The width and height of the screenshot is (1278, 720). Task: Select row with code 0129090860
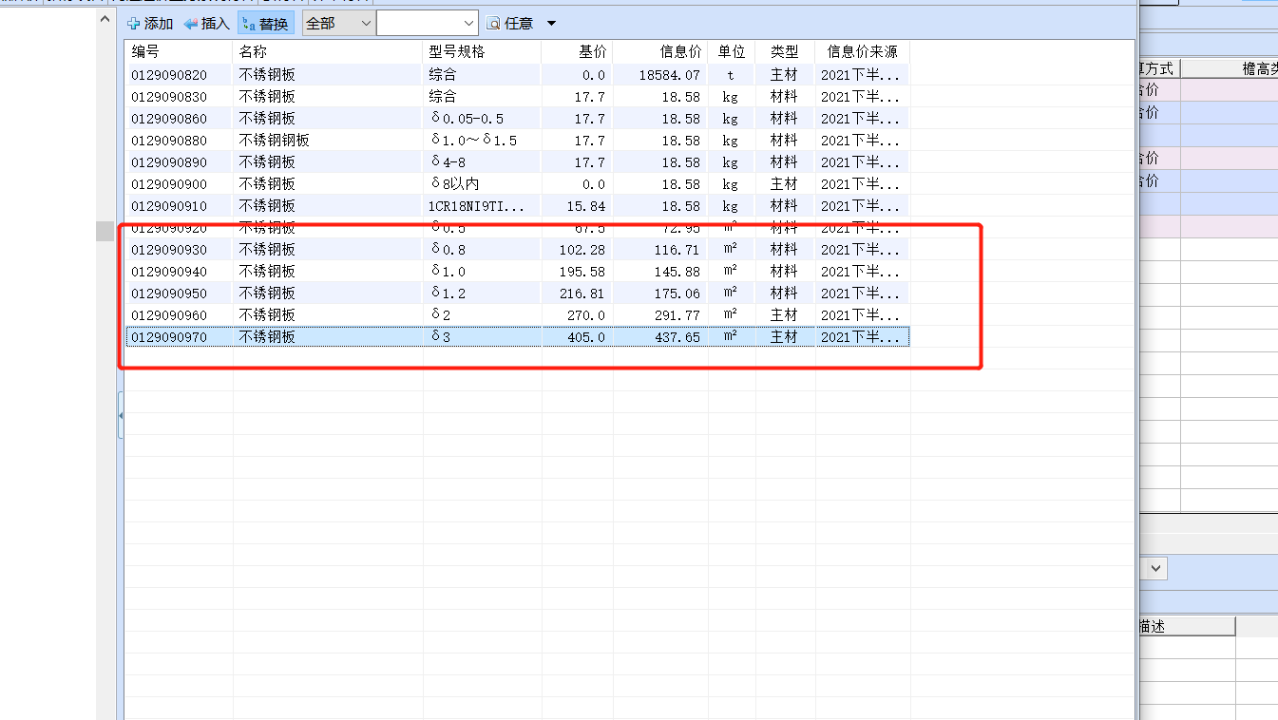[x=518, y=119]
